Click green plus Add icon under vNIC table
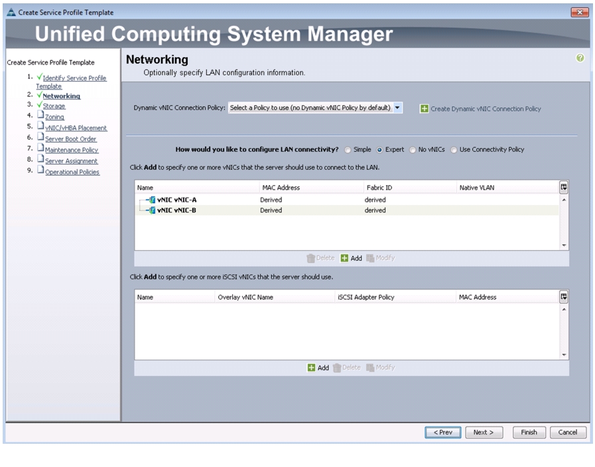 (x=344, y=258)
